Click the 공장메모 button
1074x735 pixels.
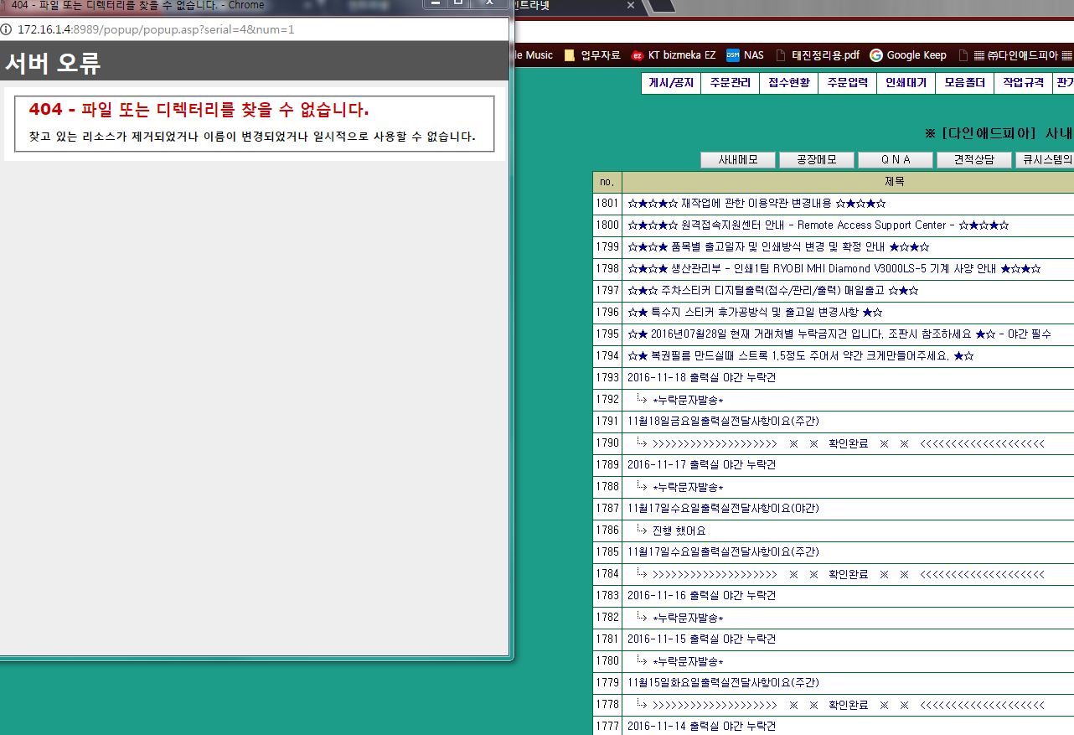pos(817,160)
